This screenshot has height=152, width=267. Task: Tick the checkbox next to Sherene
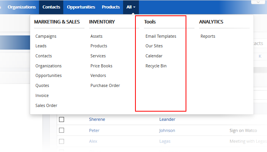click(61, 119)
